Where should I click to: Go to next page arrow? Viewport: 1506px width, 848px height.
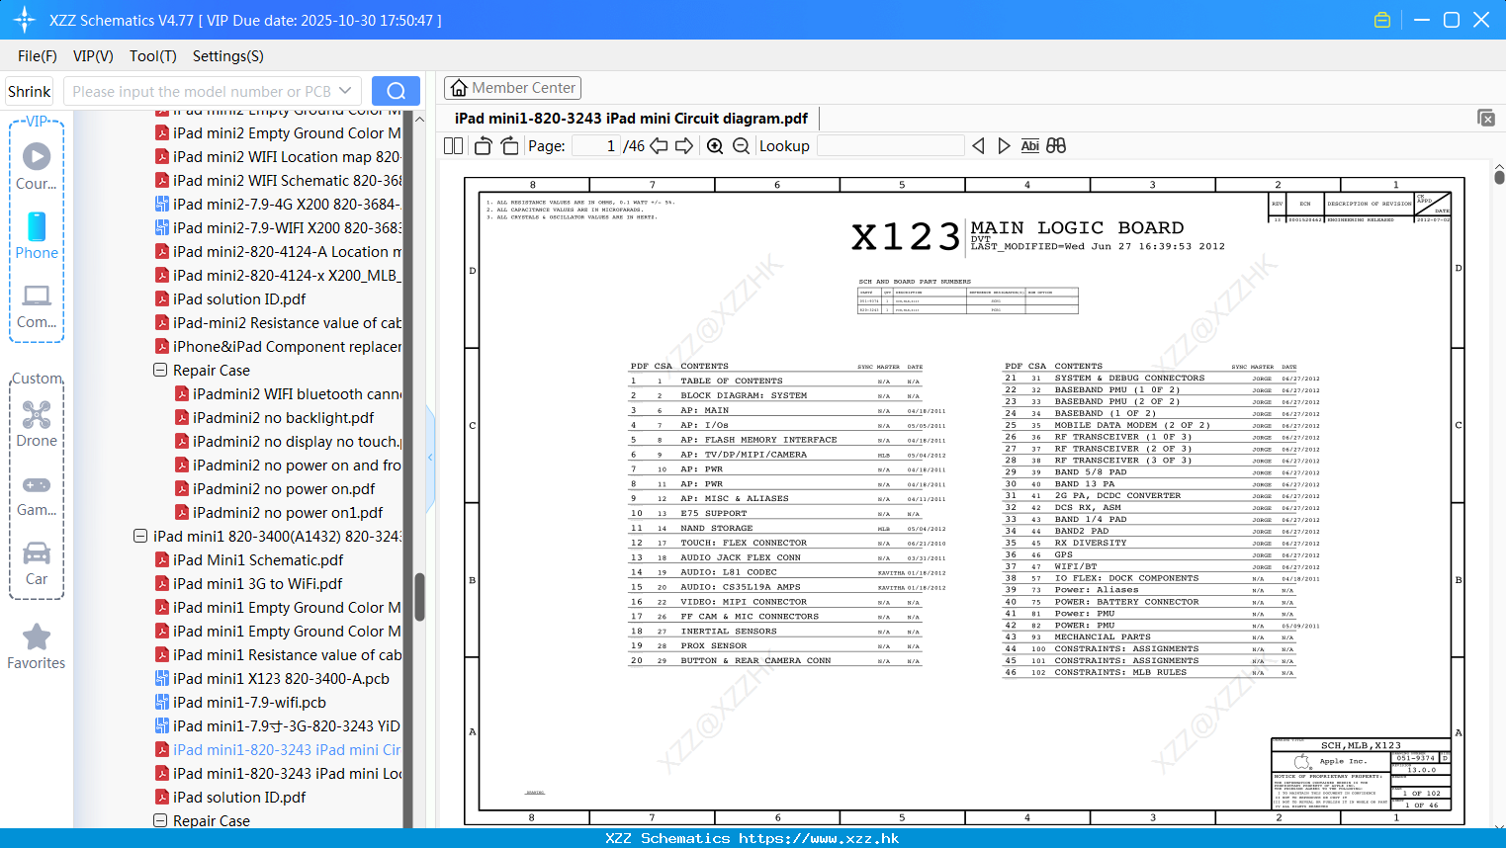pyautogui.click(x=684, y=145)
